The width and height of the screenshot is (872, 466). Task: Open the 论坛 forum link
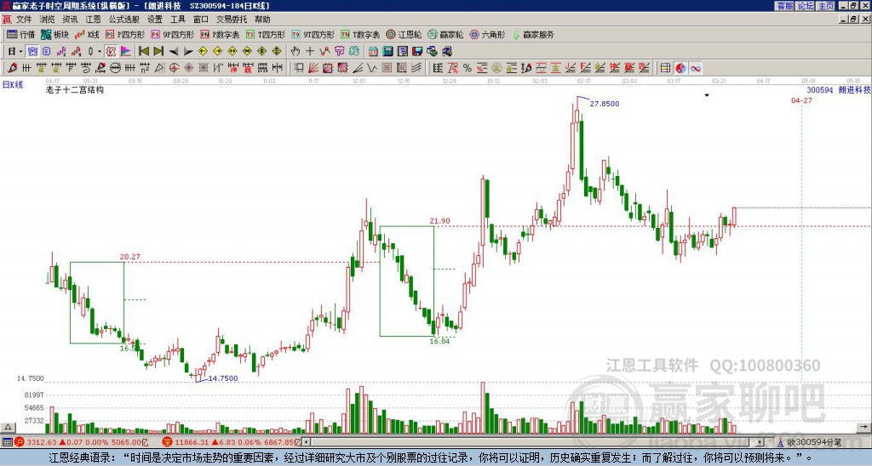806,6
